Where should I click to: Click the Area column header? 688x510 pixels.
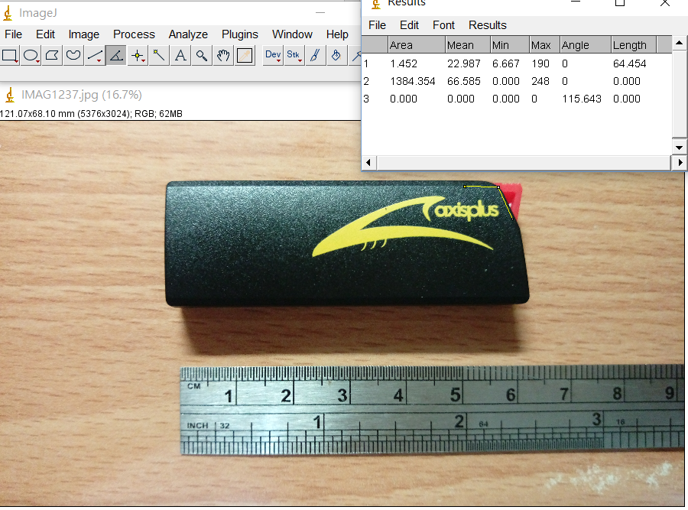417,45
